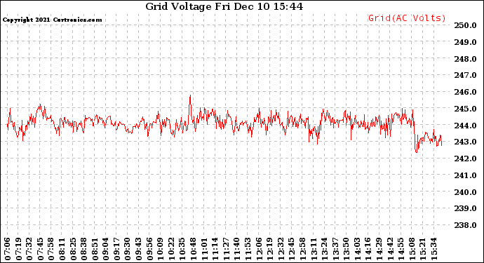
Task: Click the 13:37 time label
Action: 336,249
